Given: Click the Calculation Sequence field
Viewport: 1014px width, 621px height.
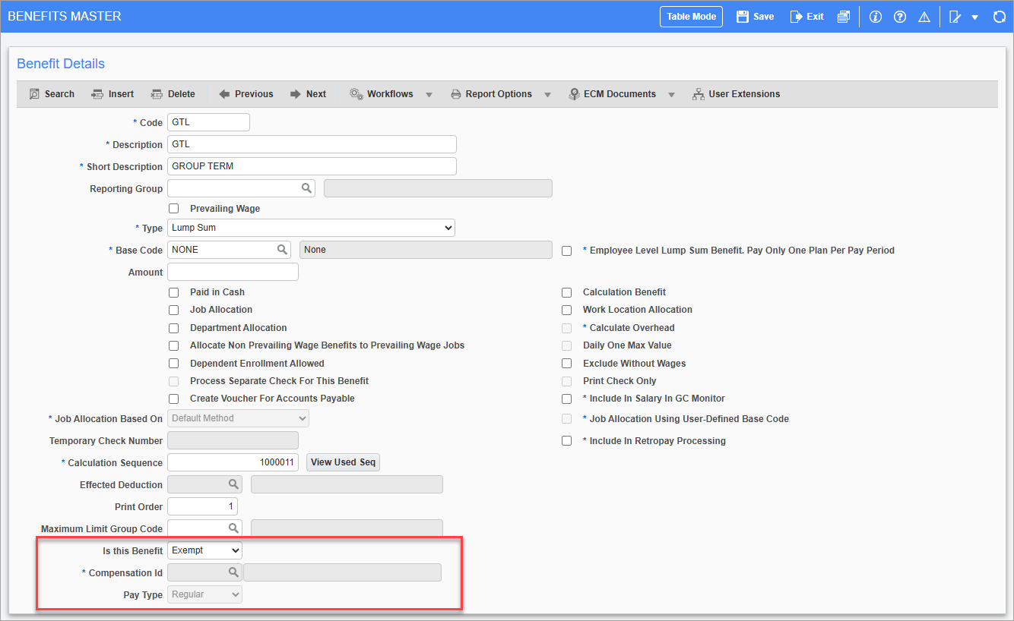Looking at the screenshot, I should [x=233, y=462].
